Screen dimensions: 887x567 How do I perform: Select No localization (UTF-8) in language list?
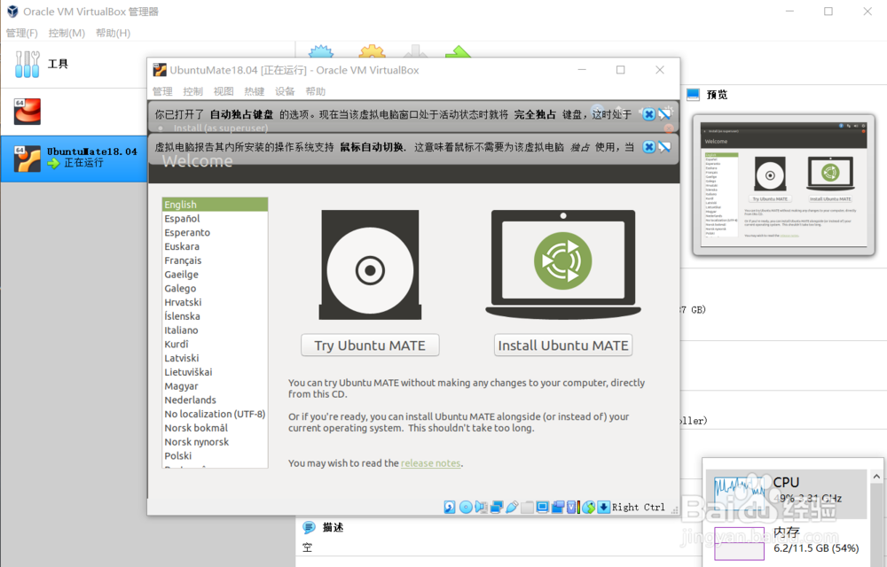click(215, 414)
